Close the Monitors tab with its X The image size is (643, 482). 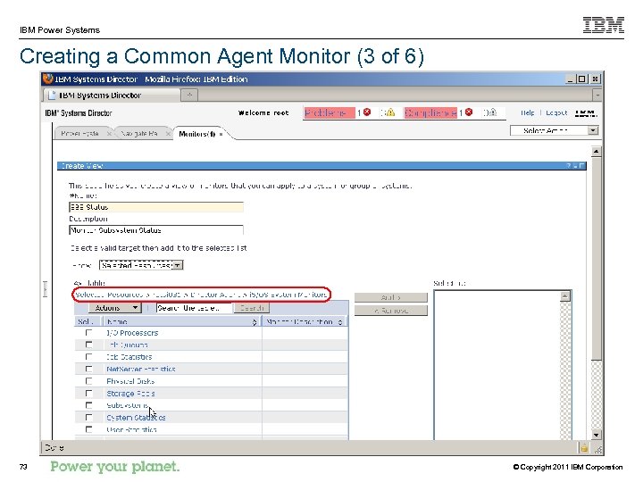(221, 134)
